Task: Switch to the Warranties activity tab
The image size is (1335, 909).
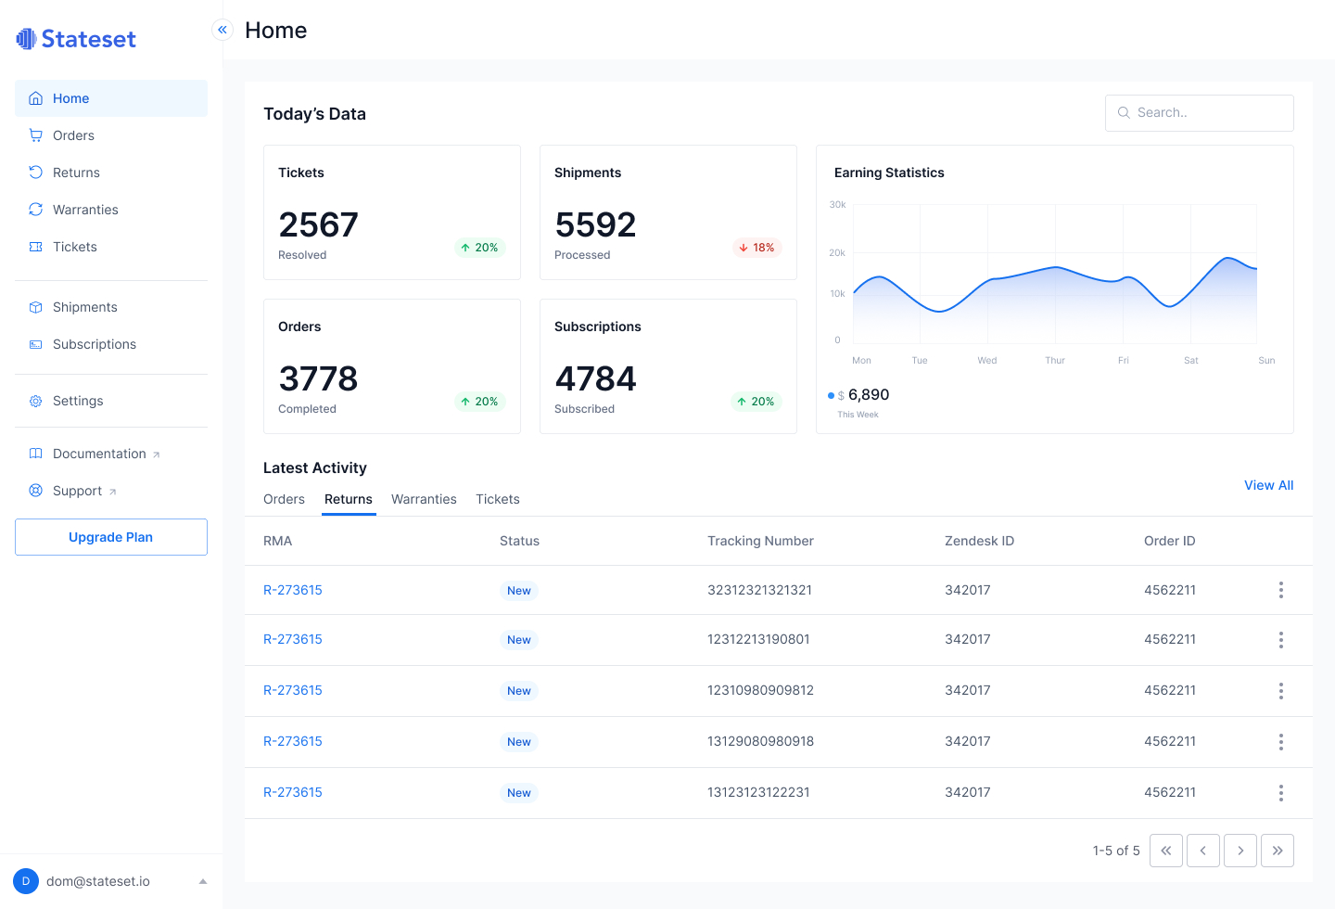Action: [424, 499]
